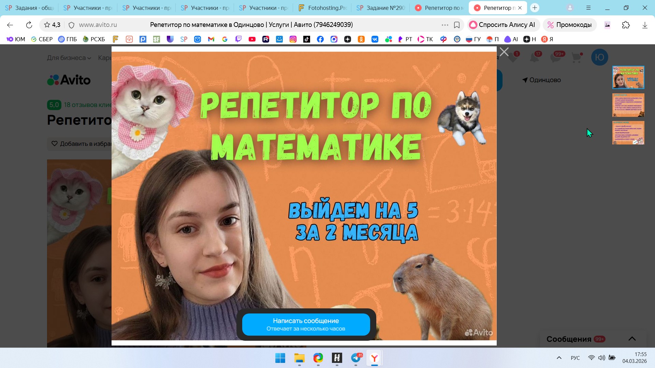Select the second gallery thumbnail
The width and height of the screenshot is (655, 368).
coord(628,105)
